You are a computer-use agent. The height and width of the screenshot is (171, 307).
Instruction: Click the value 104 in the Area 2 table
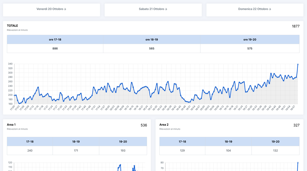pyautogui.click(x=229, y=151)
